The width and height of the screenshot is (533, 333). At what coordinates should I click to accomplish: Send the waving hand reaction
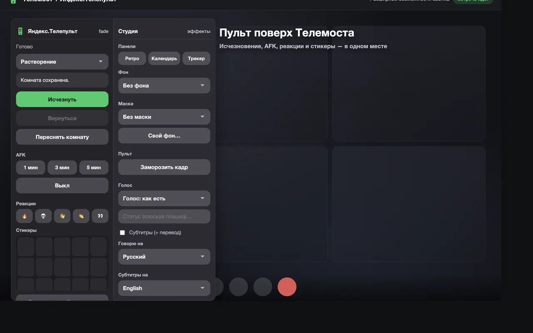coord(62,216)
